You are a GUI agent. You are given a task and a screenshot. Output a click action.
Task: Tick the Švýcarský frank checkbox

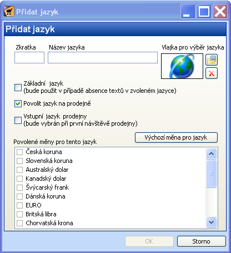tap(19, 187)
